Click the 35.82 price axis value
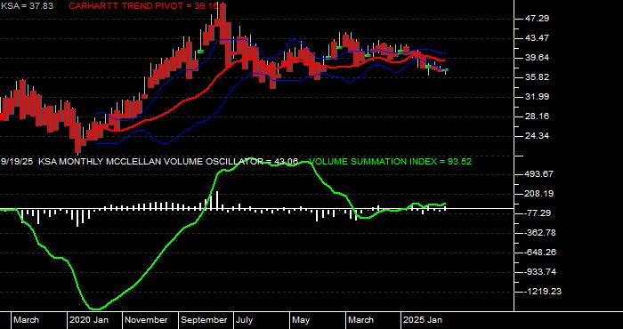The image size is (623, 329). pyautogui.click(x=537, y=77)
